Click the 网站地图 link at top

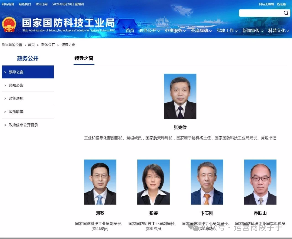(x=8, y=4)
